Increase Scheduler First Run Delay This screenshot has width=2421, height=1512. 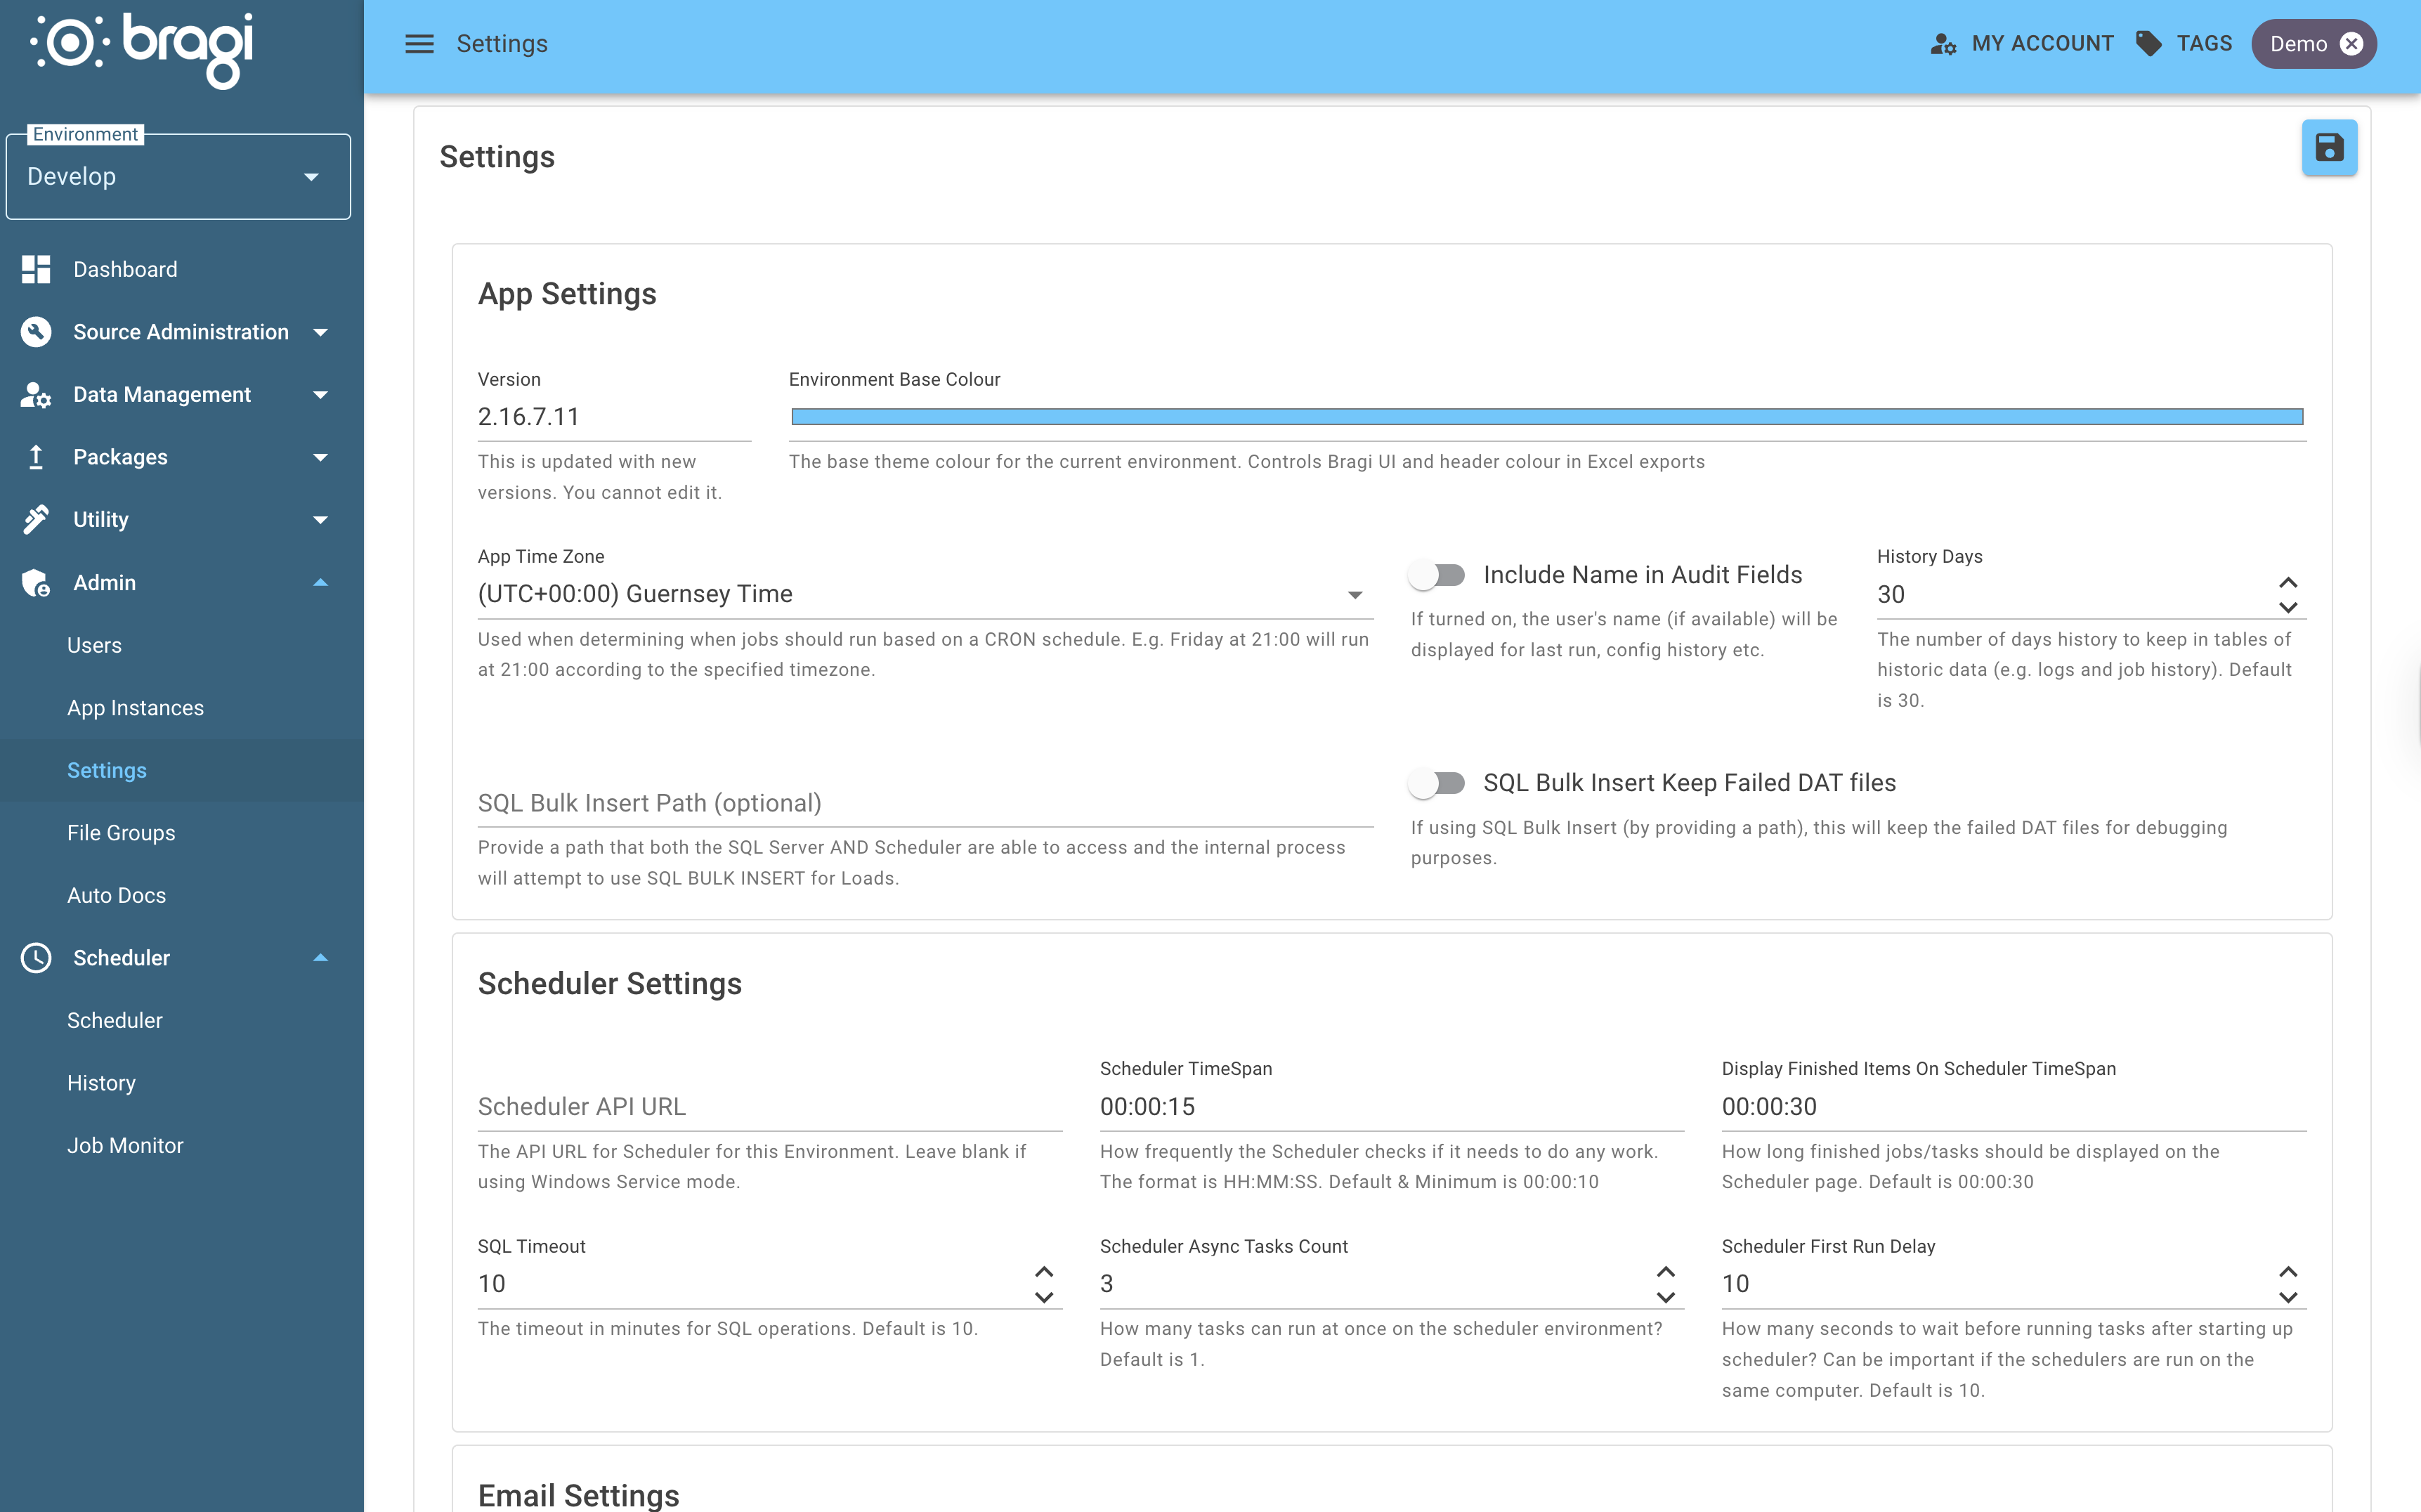2288,1272
